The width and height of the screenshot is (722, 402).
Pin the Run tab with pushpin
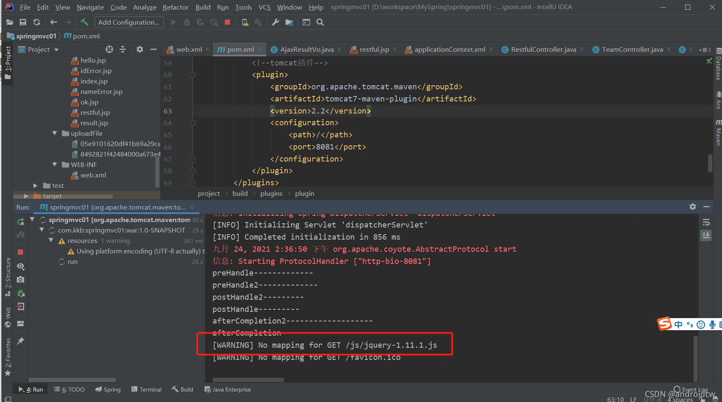[20, 341]
